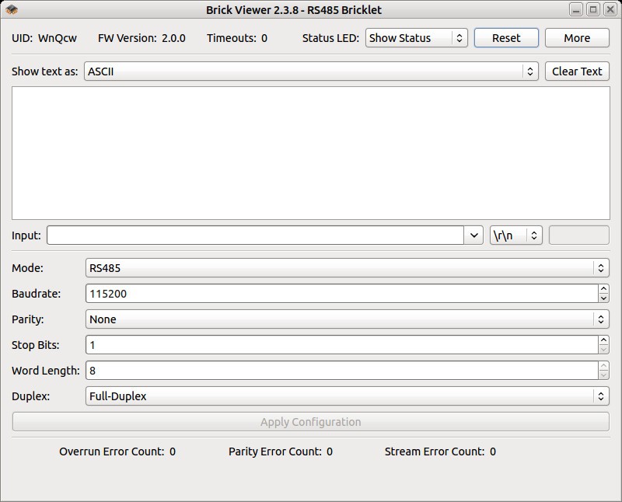
Task: Minimize the Brick Viewer window
Action: (576, 9)
